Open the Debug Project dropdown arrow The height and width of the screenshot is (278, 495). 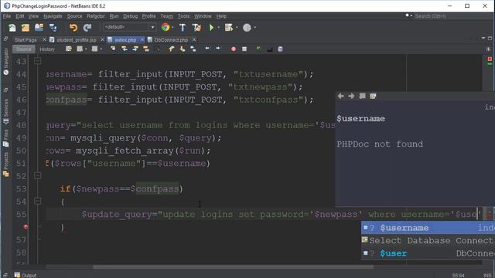pos(237,28)
